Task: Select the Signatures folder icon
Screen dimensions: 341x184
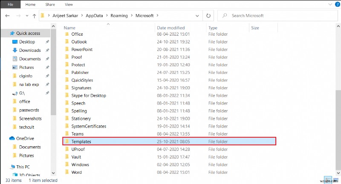Action: pyautogui.click(x=67, y=88)
